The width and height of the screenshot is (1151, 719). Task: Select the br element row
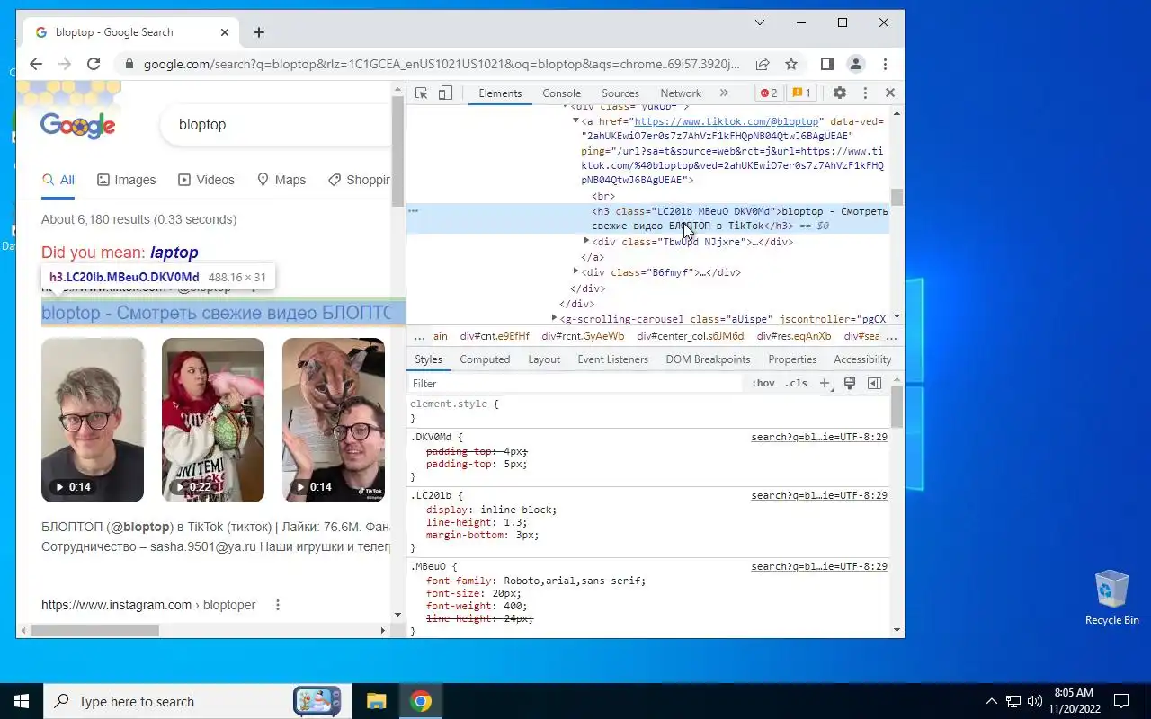click(x=603, y=196)
